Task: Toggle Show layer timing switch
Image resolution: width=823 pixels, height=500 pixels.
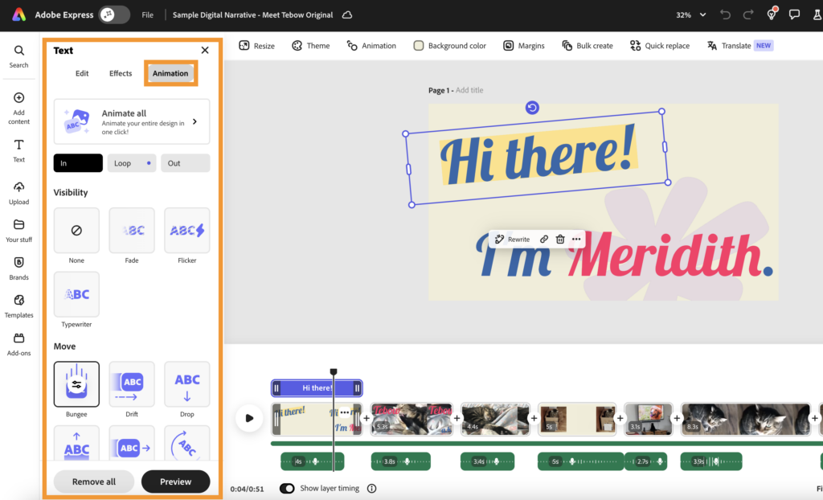Action: tap(287, 488)
